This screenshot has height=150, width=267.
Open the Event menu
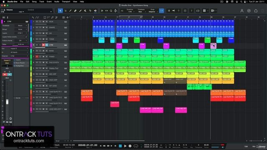point(49,2)
